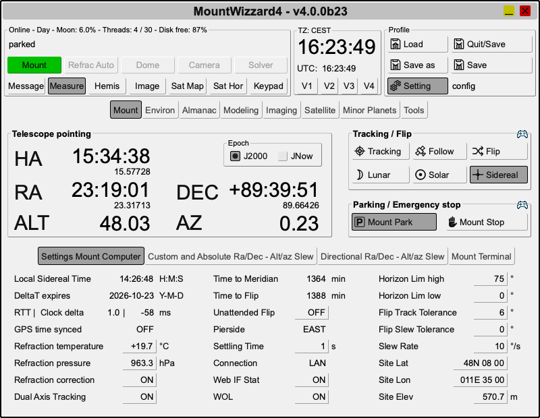Open the Modeling tab
This screenshot has width=540, height=418.
tap(241, 110)
